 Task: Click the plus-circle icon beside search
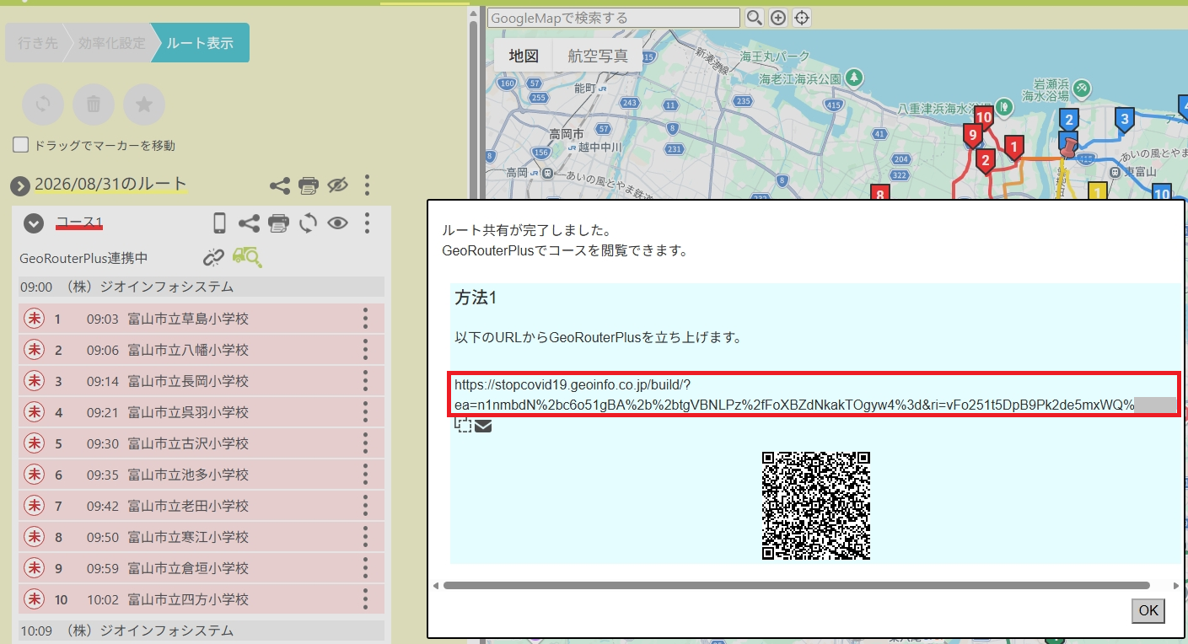coord(777,18)
